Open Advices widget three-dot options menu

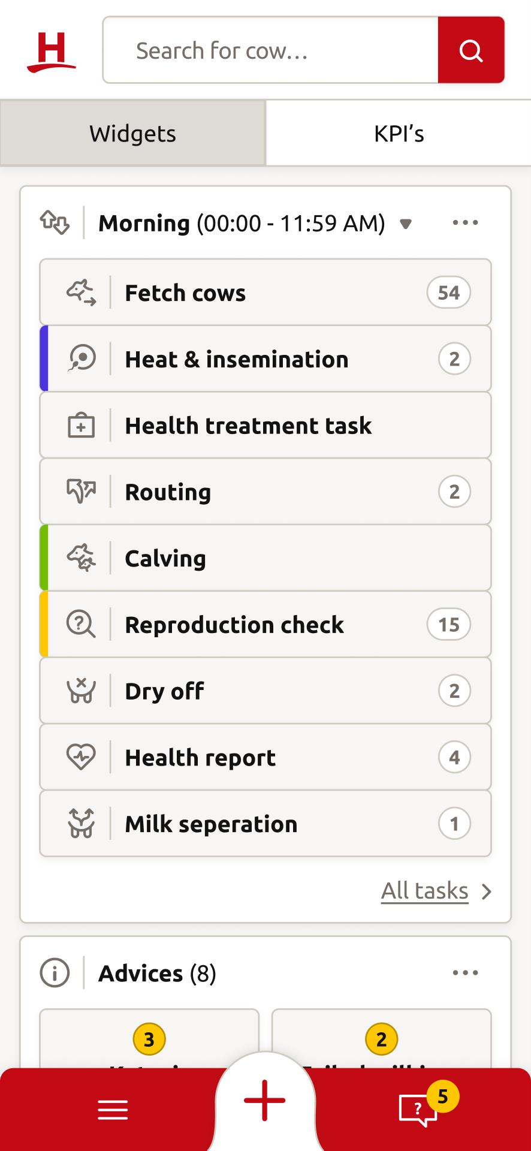click(465, 973)
